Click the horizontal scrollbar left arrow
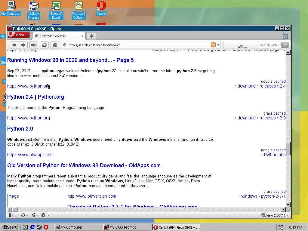Screen dimensions: 308x231 tap(10, 209)
